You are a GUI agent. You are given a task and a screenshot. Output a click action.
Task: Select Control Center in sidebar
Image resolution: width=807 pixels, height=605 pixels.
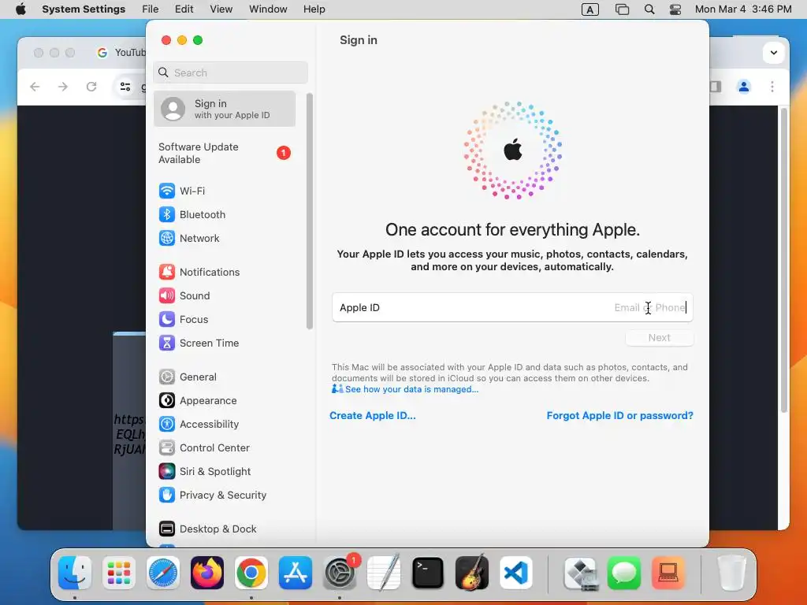click(x=204, y=448)
